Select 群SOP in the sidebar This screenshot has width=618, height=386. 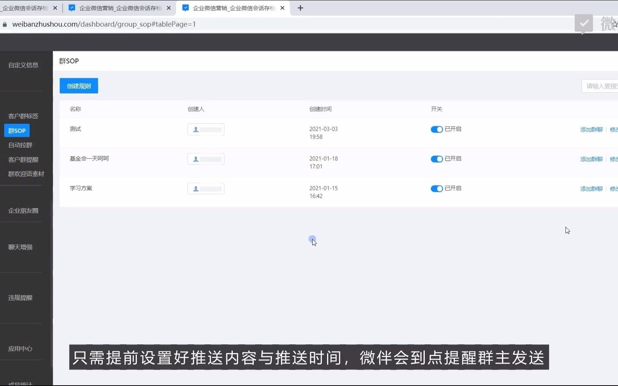(17, 130)
